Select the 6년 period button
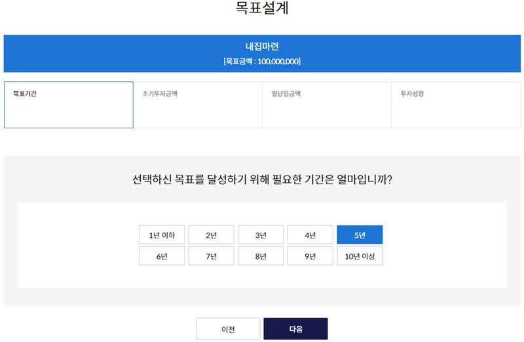524x342 pixels. click(162, 256)
